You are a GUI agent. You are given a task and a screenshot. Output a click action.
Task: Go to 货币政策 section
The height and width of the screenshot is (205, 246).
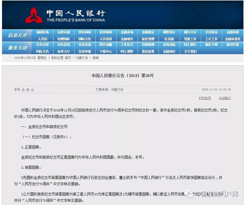[x=85, y=32]
